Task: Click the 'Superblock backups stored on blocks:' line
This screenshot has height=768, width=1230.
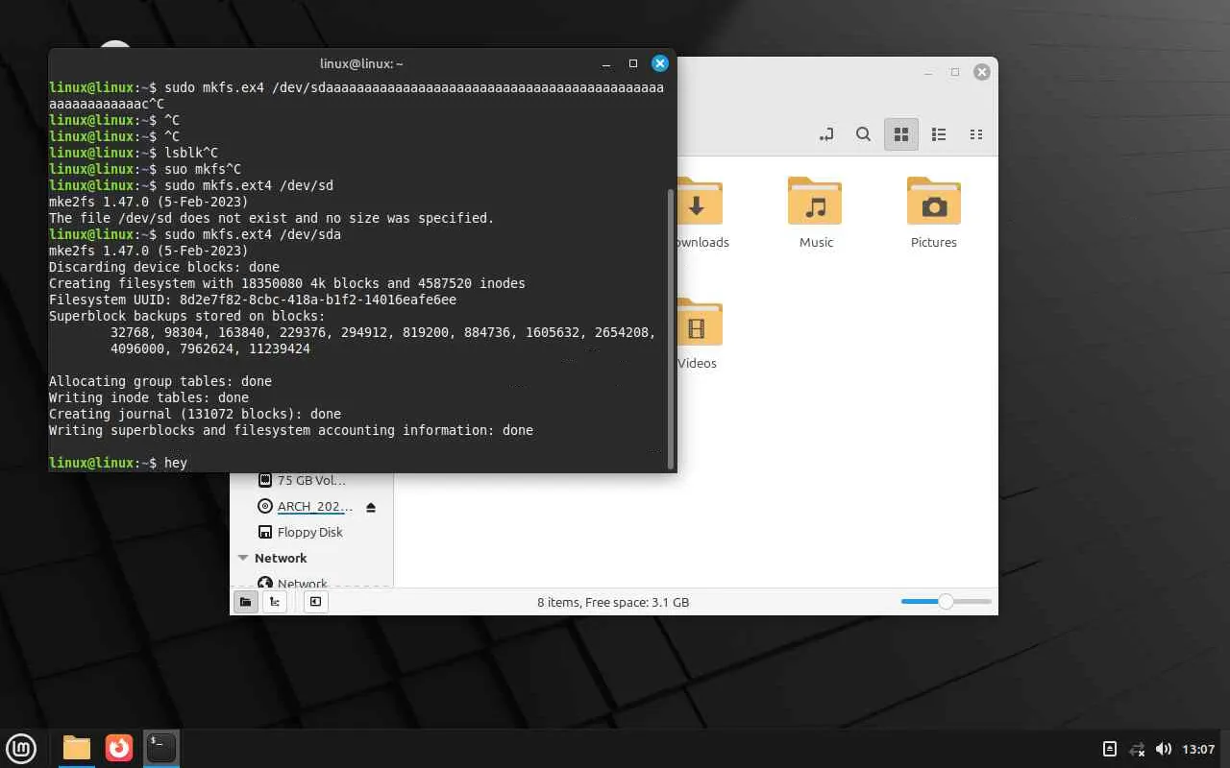Action: click(x=187, y=316)
